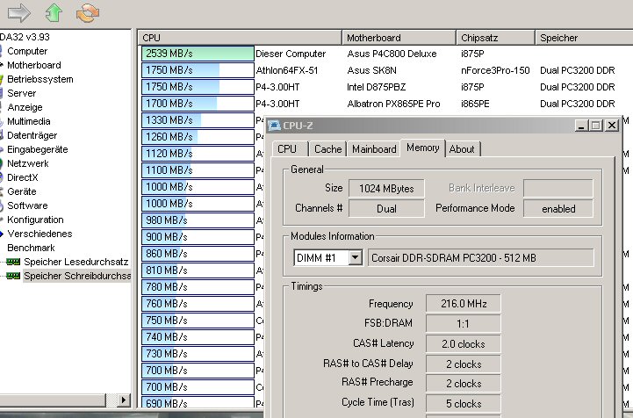The width and height of the screenshot is (633, 418).
Task: Click the 1260 MB/s result row
Action: [x=198, y=137]
